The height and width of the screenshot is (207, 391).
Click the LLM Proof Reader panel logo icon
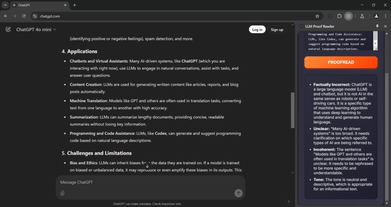click(x=301, y=26)
